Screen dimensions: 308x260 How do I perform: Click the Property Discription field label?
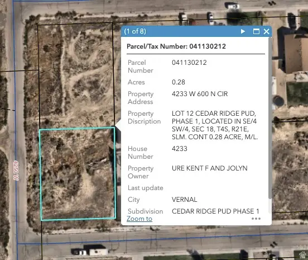pos(144,117)
